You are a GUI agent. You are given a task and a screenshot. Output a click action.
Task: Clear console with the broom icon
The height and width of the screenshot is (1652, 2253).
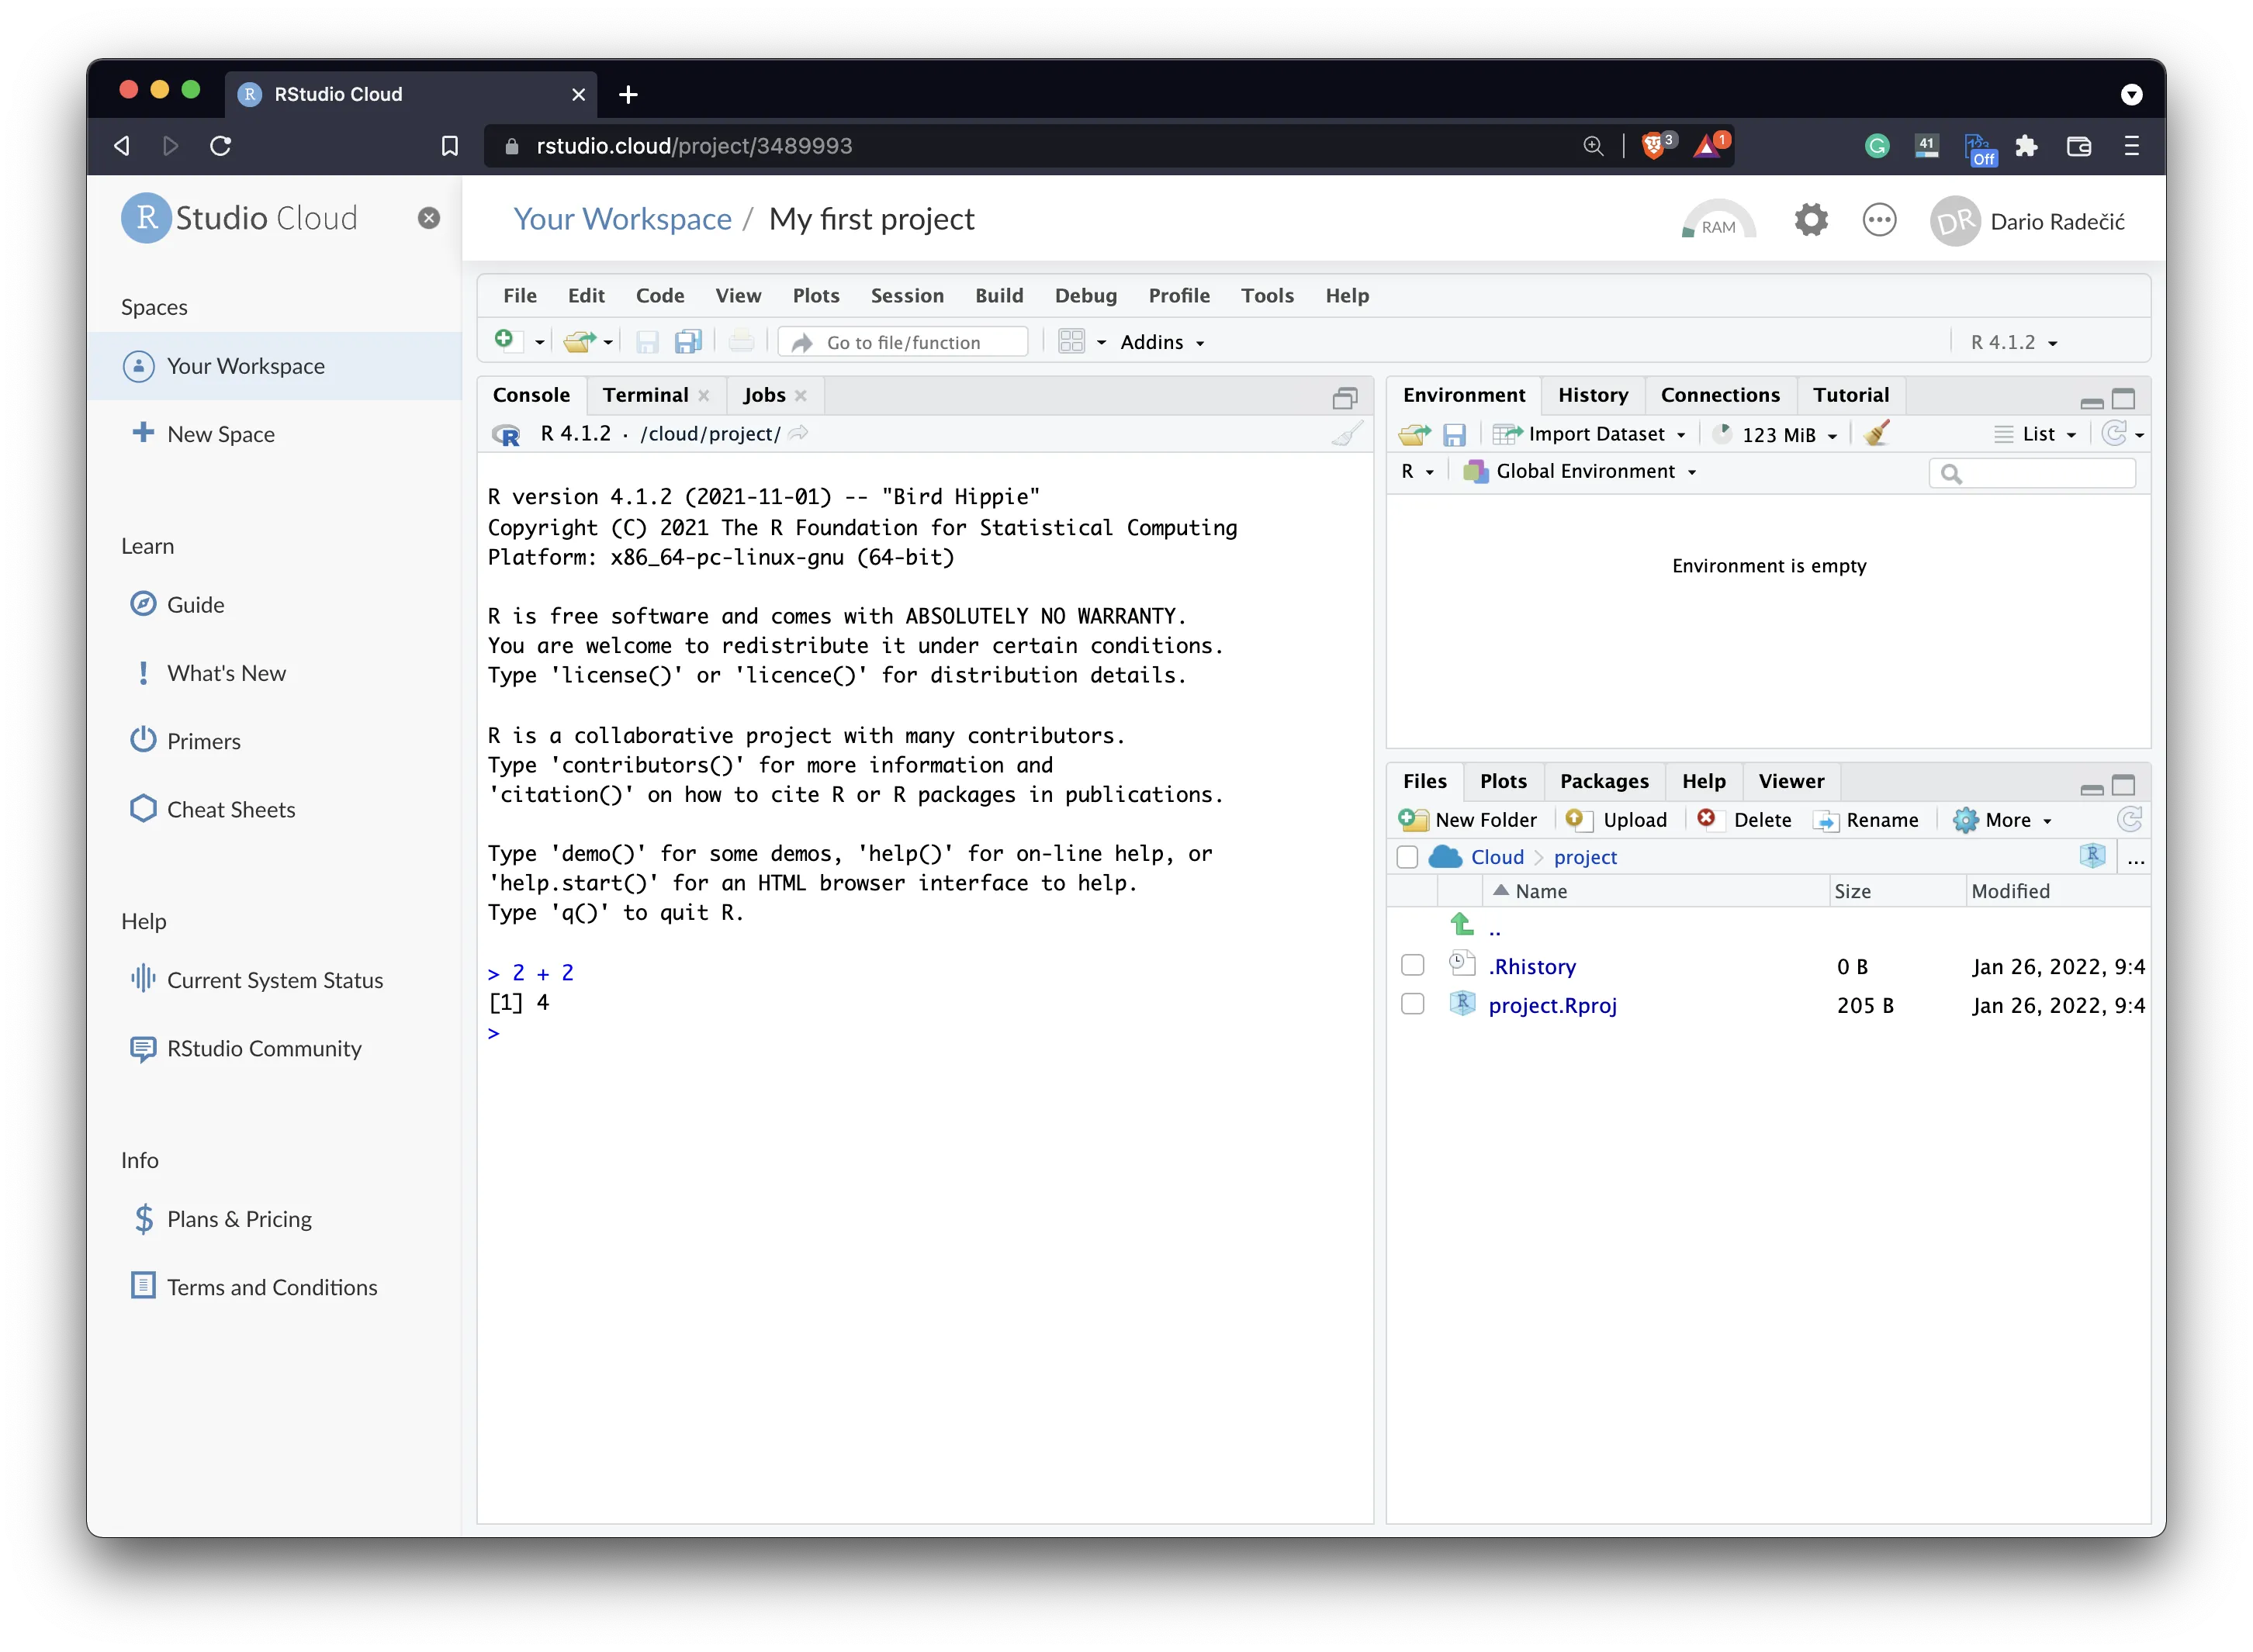(x=1348, y=434)
